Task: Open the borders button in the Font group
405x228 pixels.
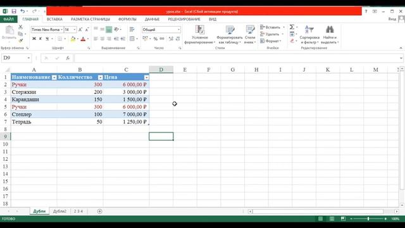Action: (x=60, y=39)
